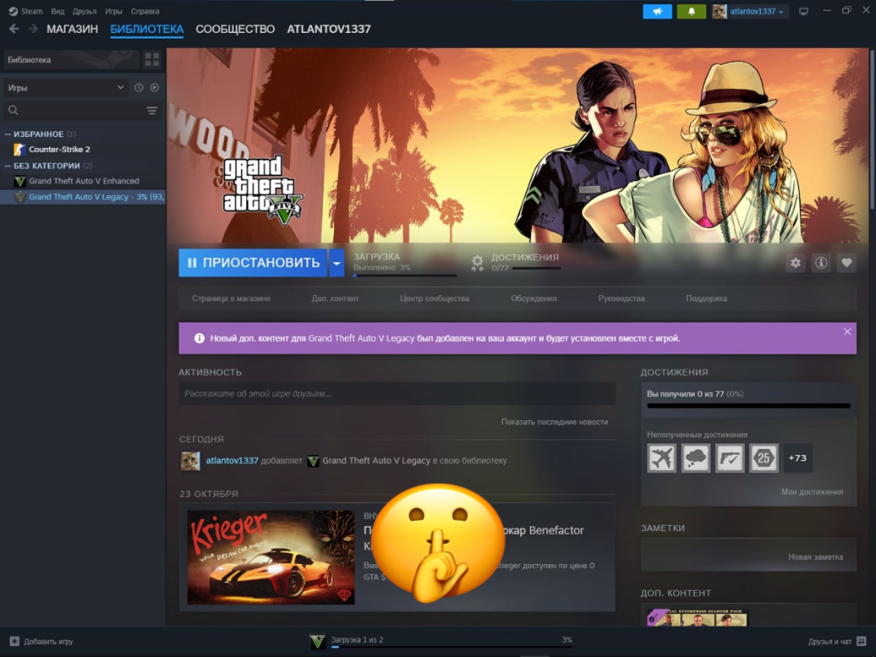Viewport: 876px width, 657px height.
Task: Open the megaphone announcements button
Action: point(658,11)
